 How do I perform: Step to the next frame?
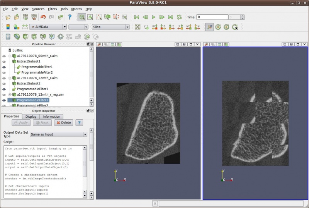click(x=162, y=17)
